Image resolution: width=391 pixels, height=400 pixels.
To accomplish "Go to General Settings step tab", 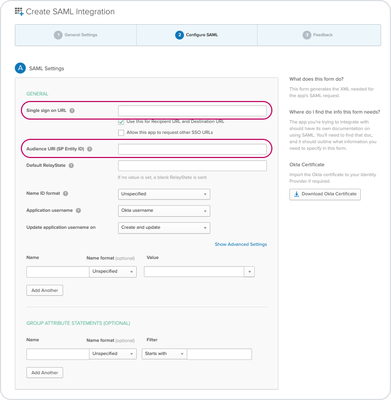I will point(76,35).
